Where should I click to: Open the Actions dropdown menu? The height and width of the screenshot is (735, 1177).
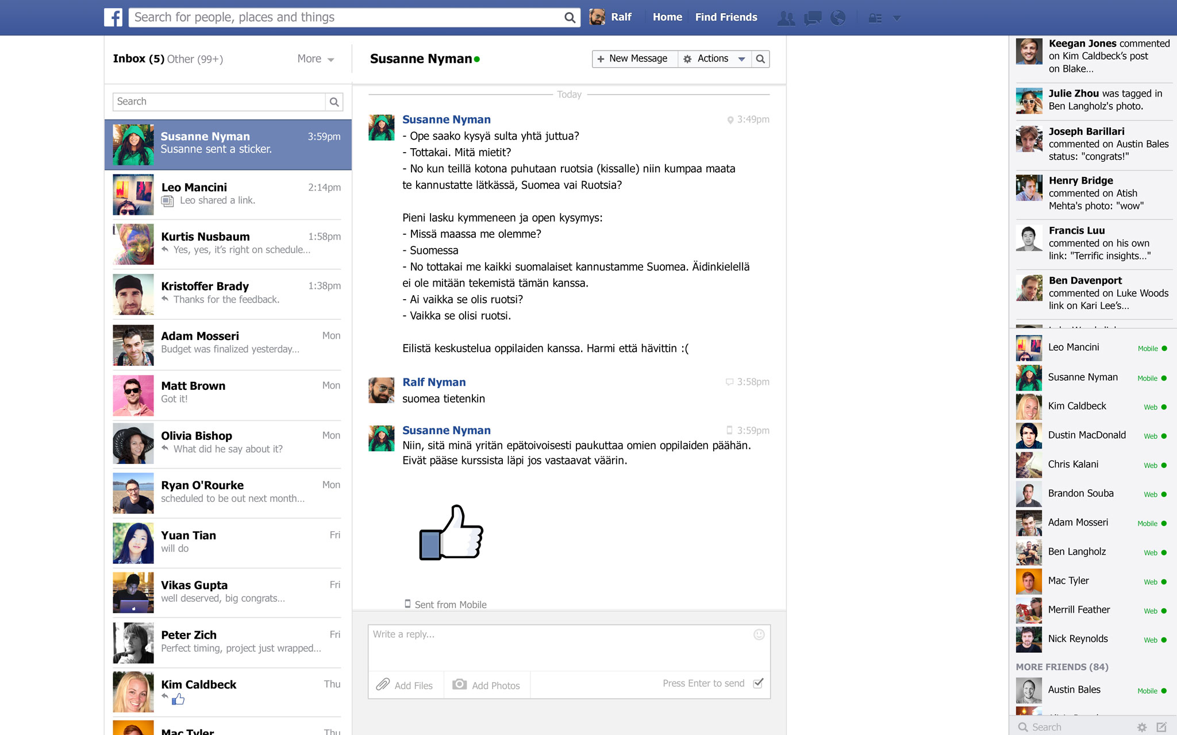pos(715,59)
